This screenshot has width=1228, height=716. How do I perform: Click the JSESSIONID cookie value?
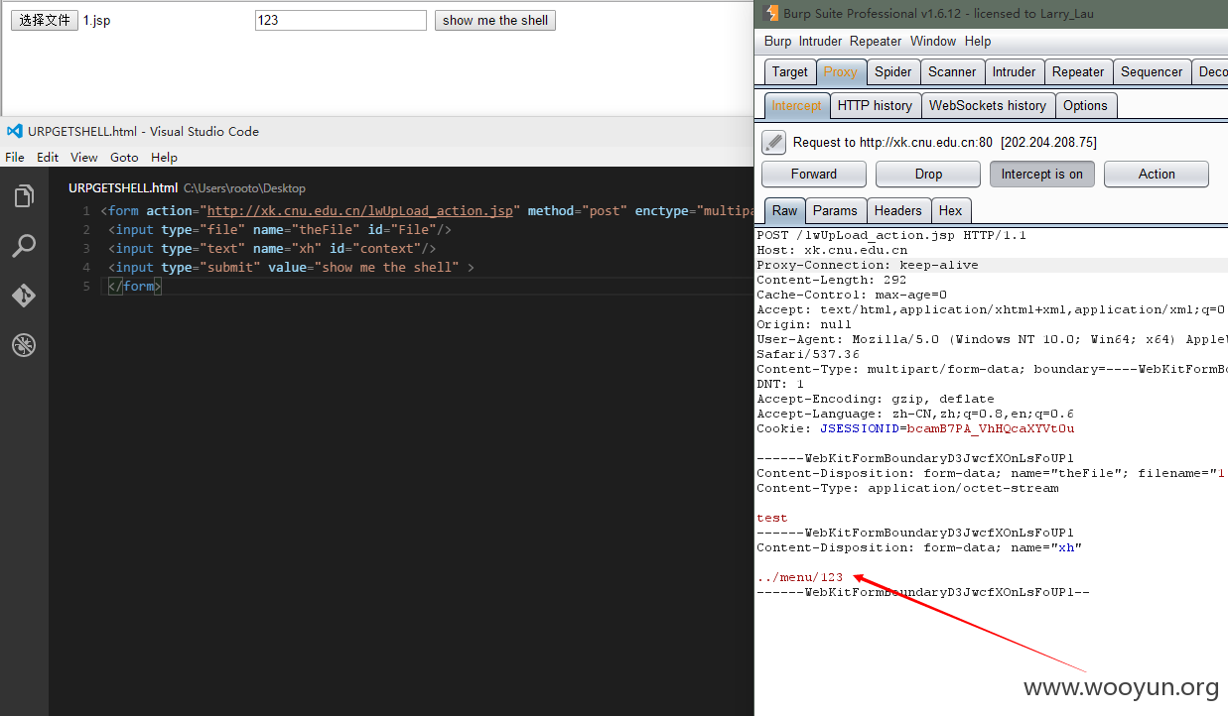(x=991, y=428)
